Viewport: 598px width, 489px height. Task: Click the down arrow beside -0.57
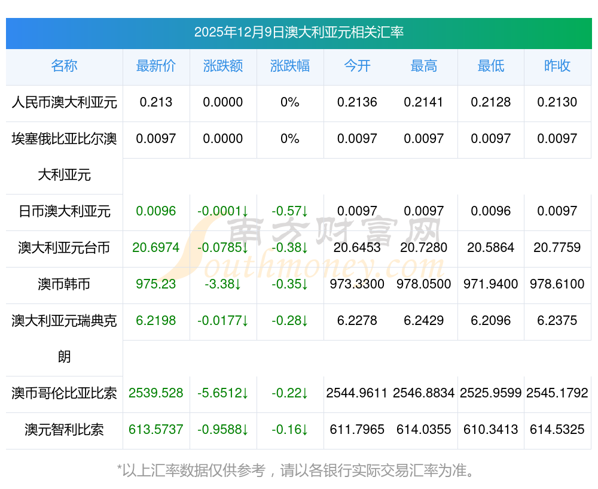click(x=304, y=211)
